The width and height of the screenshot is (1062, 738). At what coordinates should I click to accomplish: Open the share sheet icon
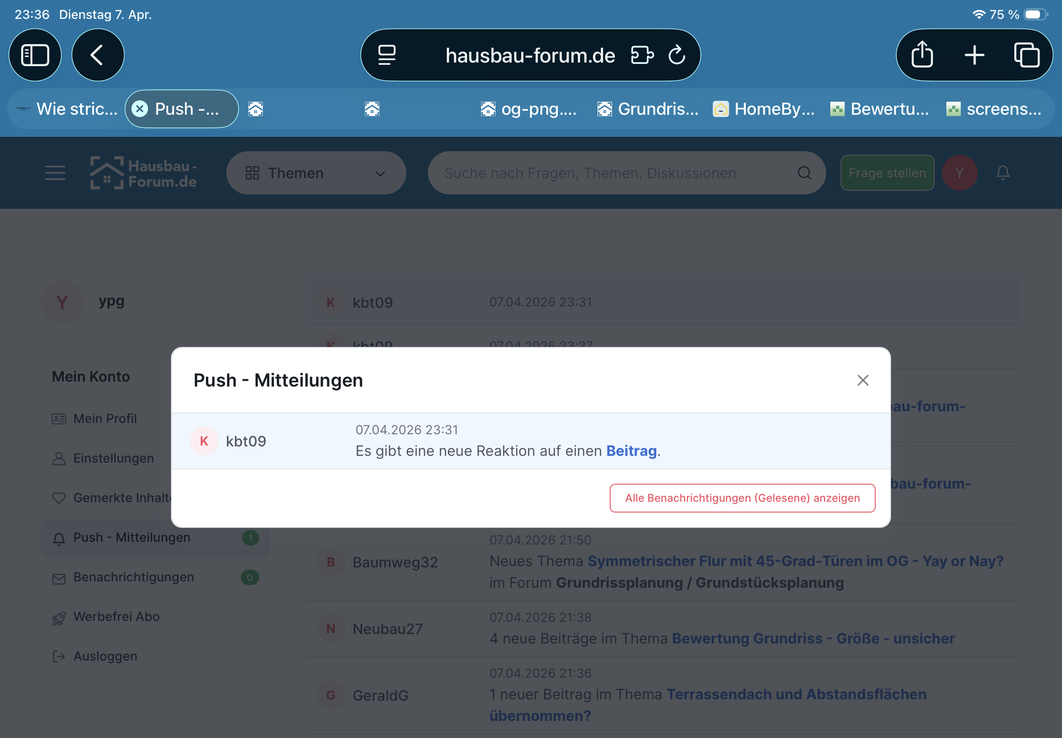(922, 55)
